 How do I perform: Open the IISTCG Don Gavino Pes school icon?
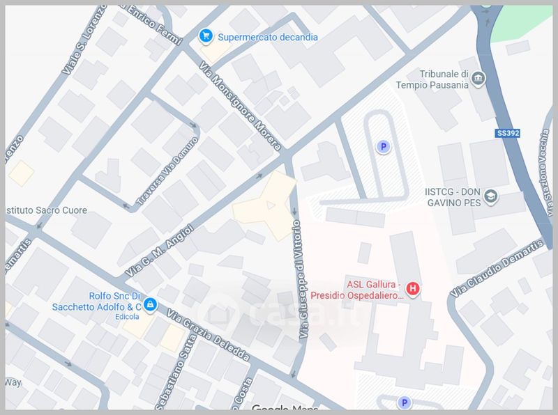[x=491, y=196]
